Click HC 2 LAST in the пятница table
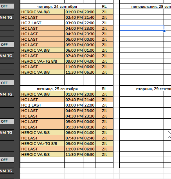171x179 pixels. [x=42, y=105]
